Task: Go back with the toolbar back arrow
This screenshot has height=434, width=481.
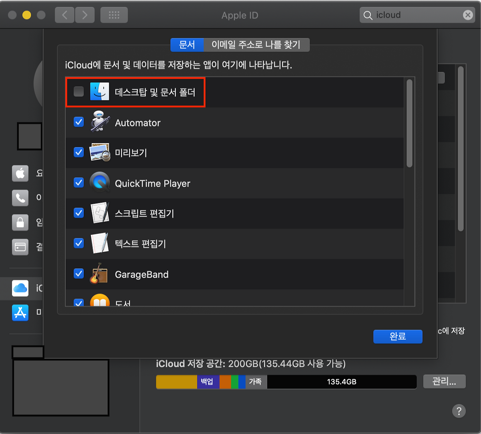Action: (65, 15)
